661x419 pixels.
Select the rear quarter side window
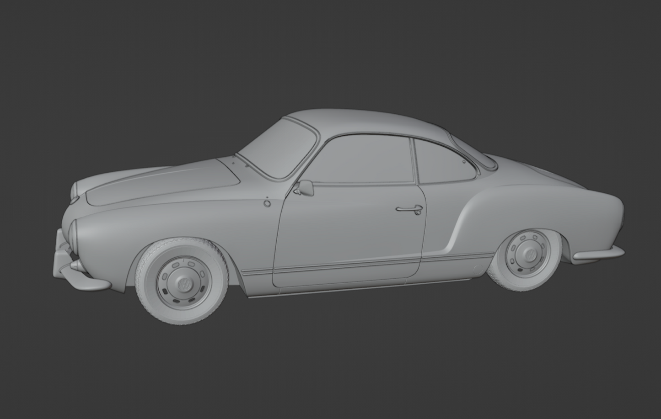[444, 161]
